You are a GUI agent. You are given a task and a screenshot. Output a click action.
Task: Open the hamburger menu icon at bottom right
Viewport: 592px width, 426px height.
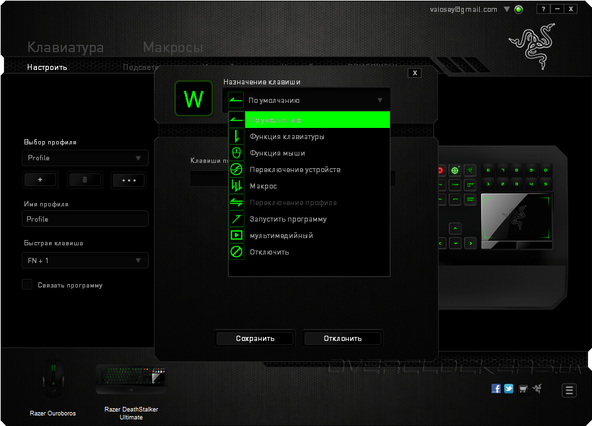coord(569,390)
